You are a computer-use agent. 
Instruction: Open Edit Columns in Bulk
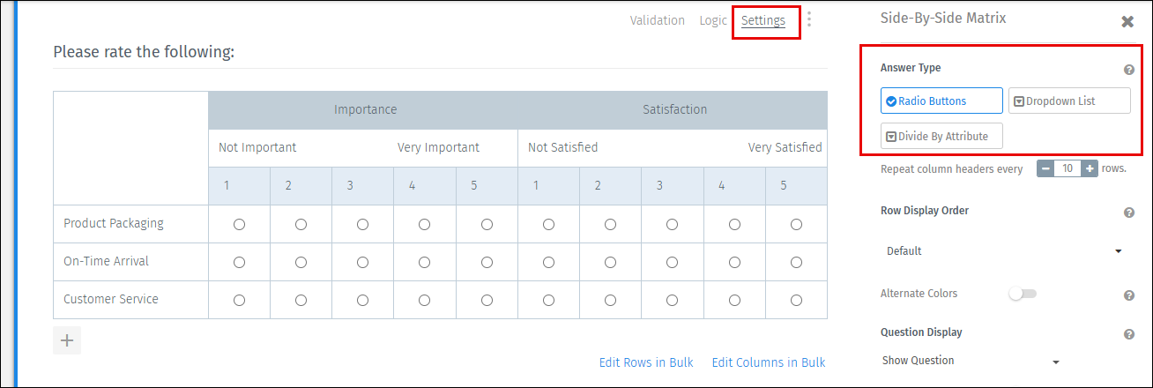(x=769, y=362)
